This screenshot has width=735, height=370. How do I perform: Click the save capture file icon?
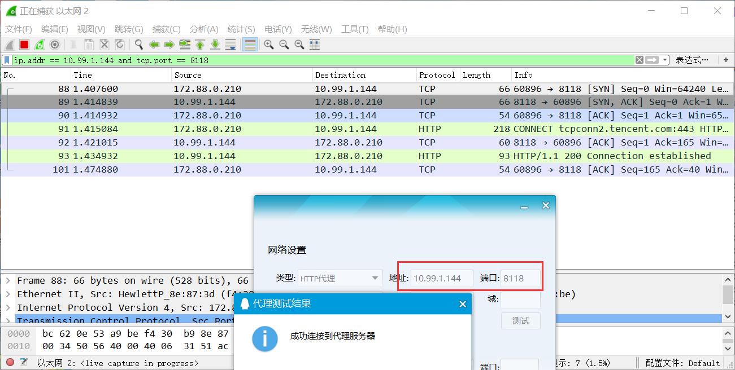pos(89,45)
